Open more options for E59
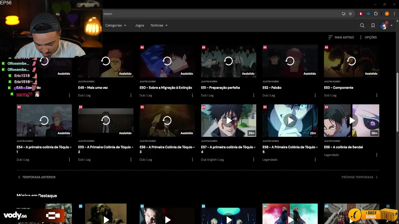The height and width of the screenshot is (224, 399). pyautogui.click(x=377, y=155)
